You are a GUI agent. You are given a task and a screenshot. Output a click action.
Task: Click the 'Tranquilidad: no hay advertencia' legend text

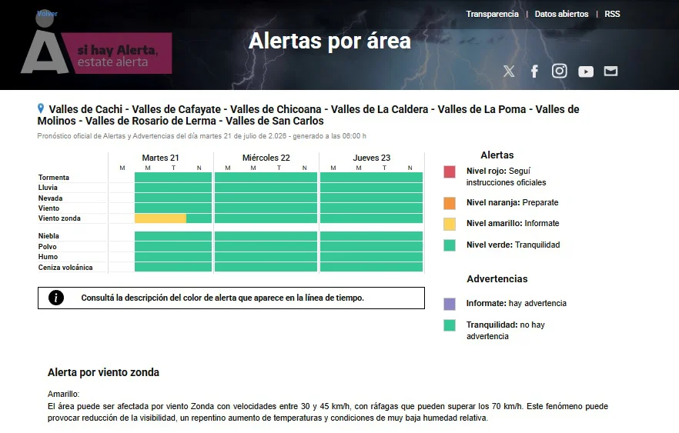505,331
